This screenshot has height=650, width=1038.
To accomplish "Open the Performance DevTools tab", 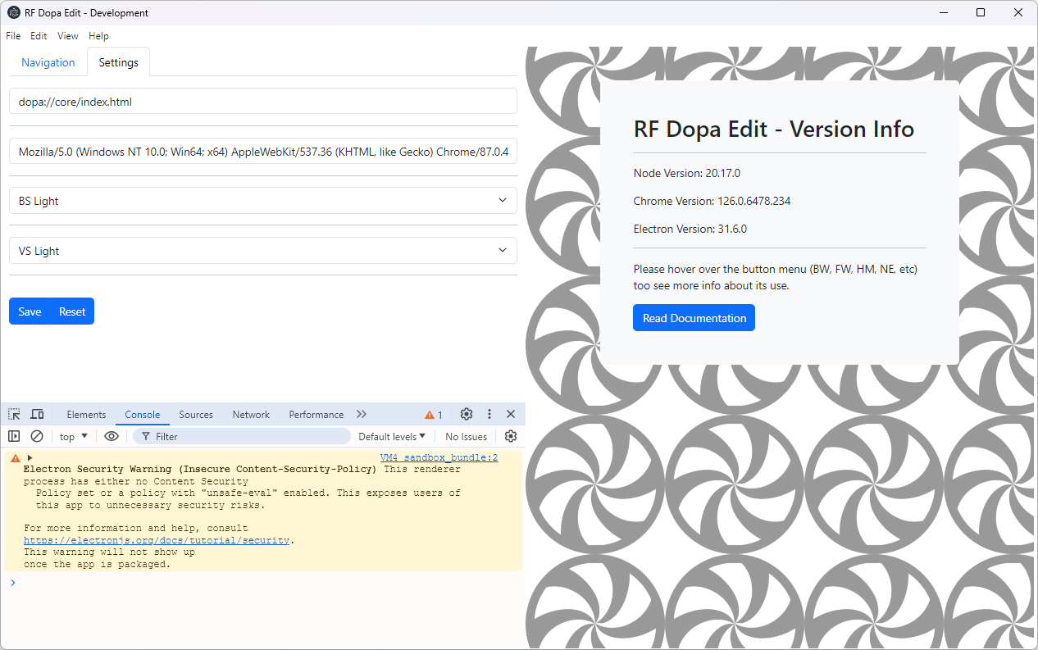I will (x=316, y=415).
